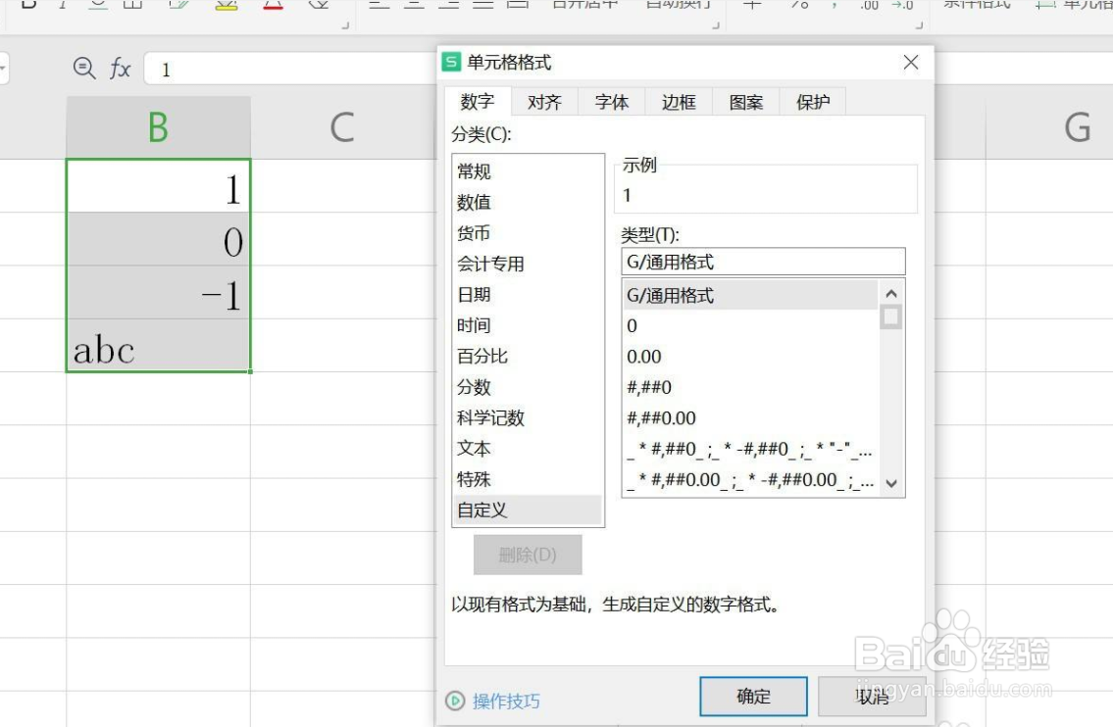Click the play icon beside 操作技巧
The image size is (1113, 727).
455,702
